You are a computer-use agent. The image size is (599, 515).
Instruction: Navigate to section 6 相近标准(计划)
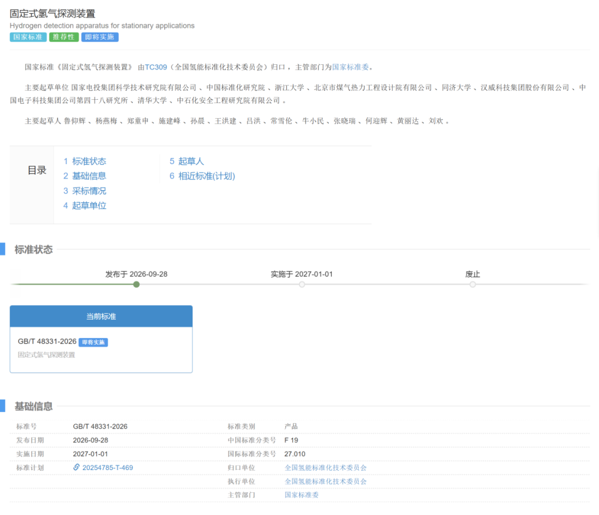click(202, 176)
